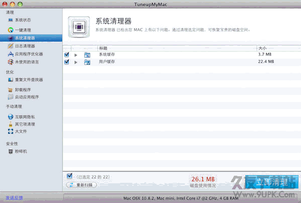Open 互联网隐私 in sidebar

[x=25, y=117]
